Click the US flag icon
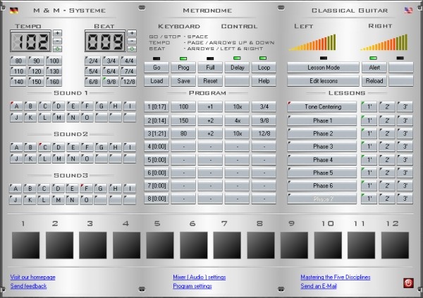The width and height of the screenshot is (423, 298). 407,11
